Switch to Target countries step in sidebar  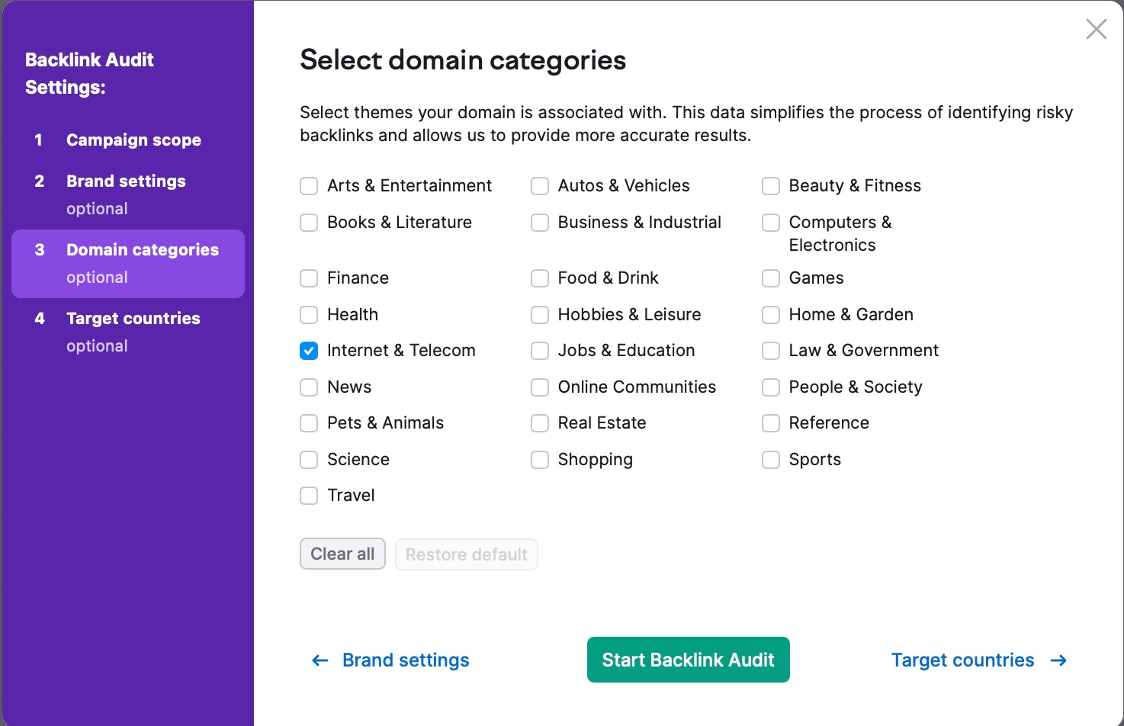tap(133, 319)
